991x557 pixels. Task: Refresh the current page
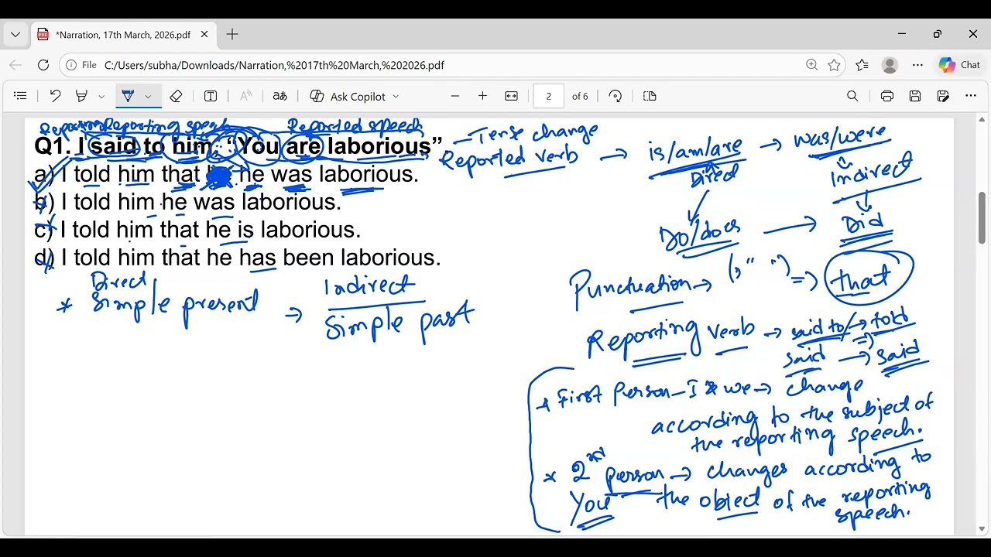coord(43,65)
